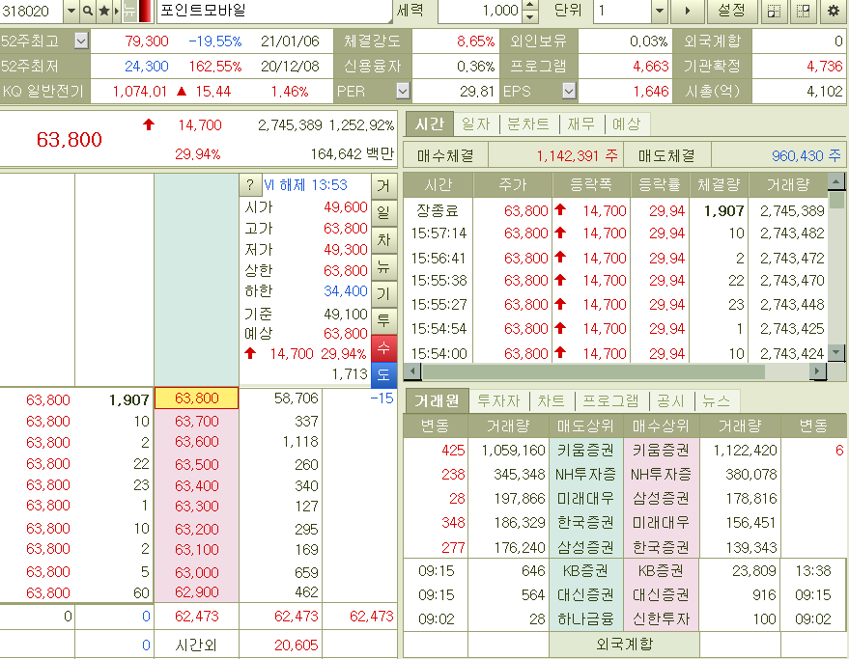Switch to the 예상 tab
This screenshot has height=659, width=849.
[x=627, y=124]
